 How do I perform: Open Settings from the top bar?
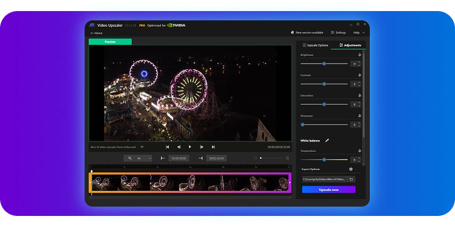(x=338, y=33)
